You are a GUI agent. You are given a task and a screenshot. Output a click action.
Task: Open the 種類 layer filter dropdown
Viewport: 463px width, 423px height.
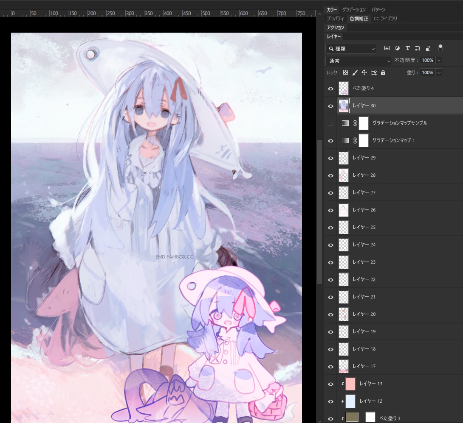[351, 49]
